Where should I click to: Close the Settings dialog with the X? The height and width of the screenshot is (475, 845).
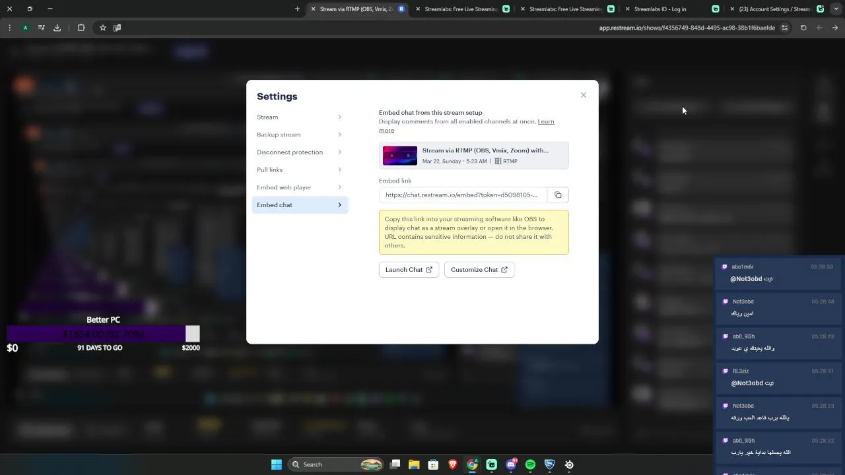[584, 95]
